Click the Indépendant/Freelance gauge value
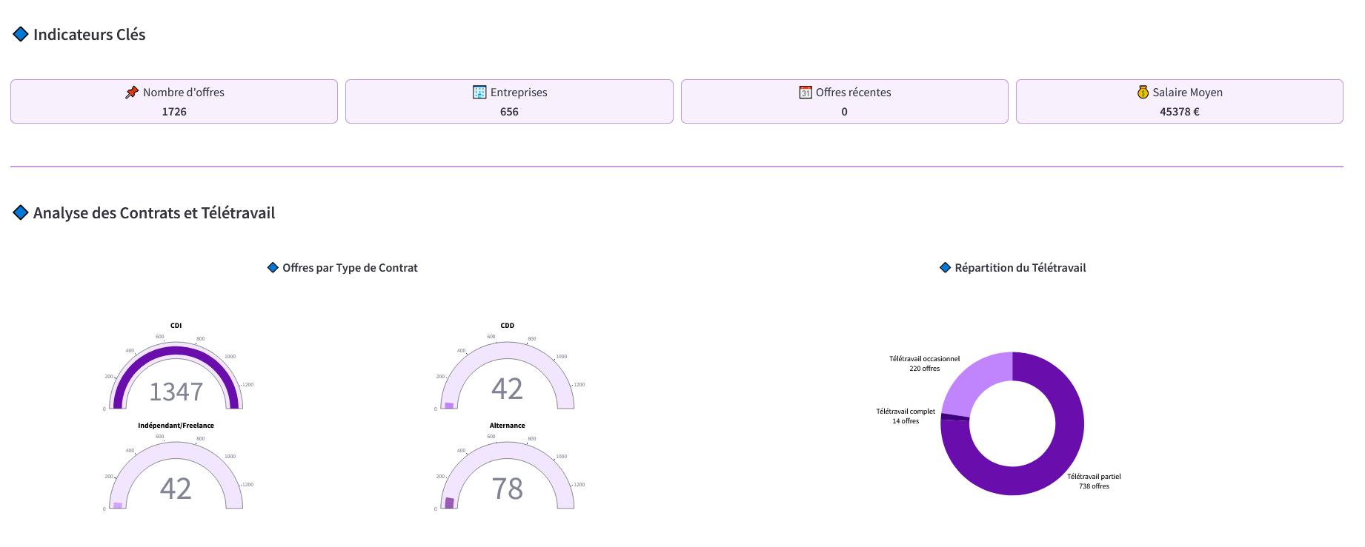The image size is (1365, 547). 176,489
